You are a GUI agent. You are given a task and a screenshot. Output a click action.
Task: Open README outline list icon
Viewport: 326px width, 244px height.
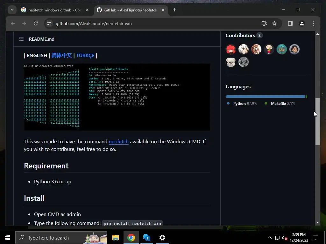(21, 39)
